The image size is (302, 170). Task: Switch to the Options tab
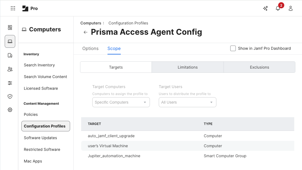point(90,48)
